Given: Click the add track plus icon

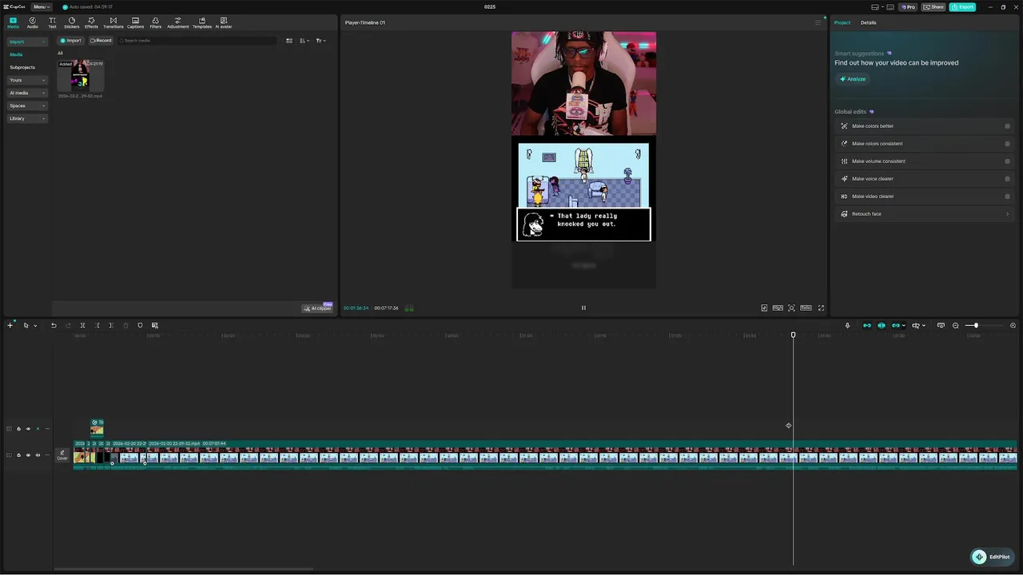Looking at the screenshot, I should (x=10, y=325).
